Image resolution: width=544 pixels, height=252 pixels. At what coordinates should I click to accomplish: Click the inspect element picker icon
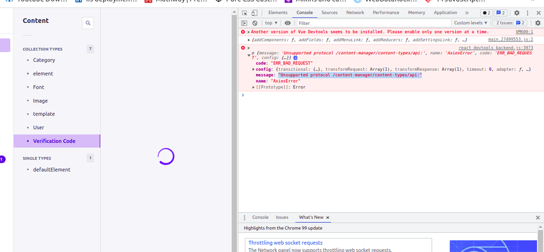point(244,13)
